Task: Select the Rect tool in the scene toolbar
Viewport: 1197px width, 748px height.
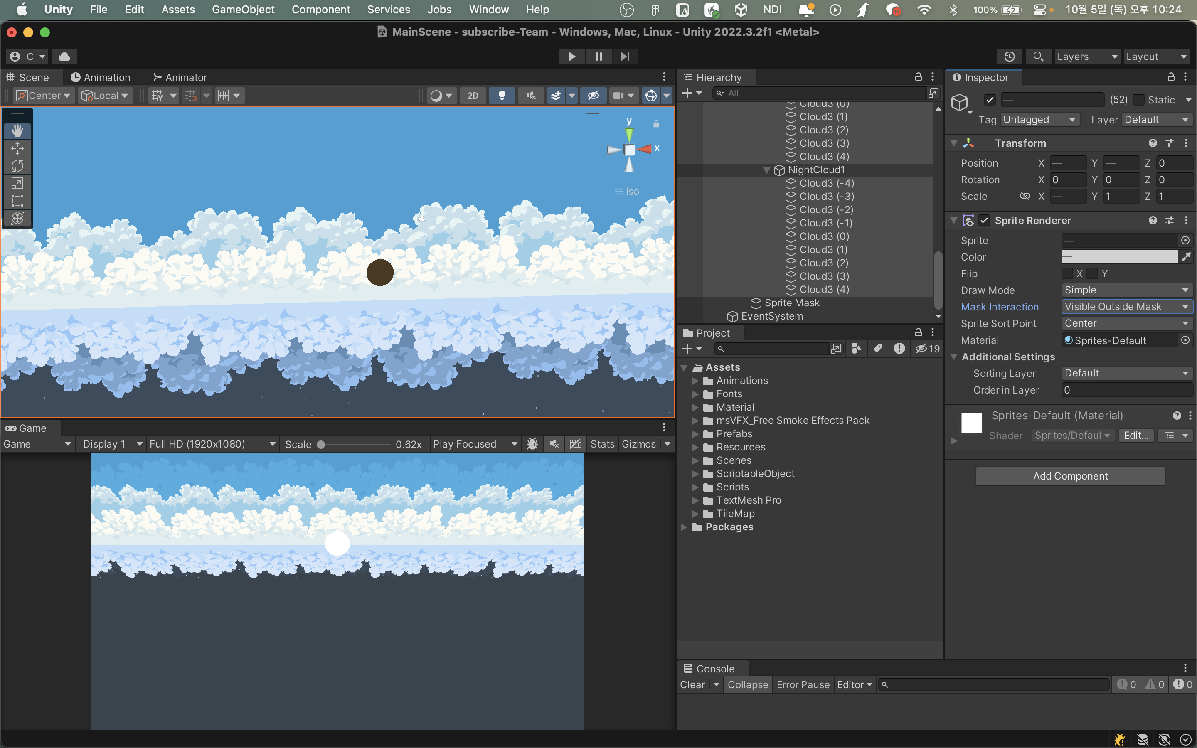Action: coord(17,200)
